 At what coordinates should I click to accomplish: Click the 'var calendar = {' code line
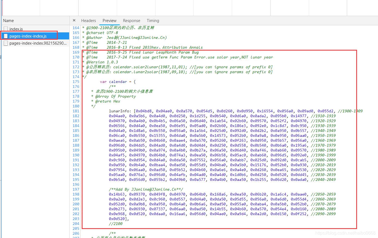(118, 82)
